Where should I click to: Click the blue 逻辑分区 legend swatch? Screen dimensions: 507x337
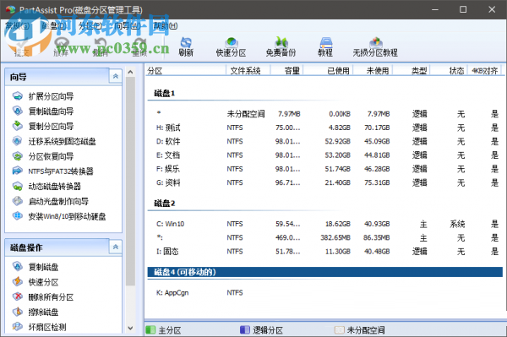[x=245, y=330]
